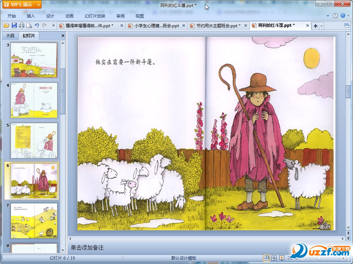Select slide 4 thumbnail
Image resolution: width=353 pixels, height=264 pixels.
pos(34,100)
